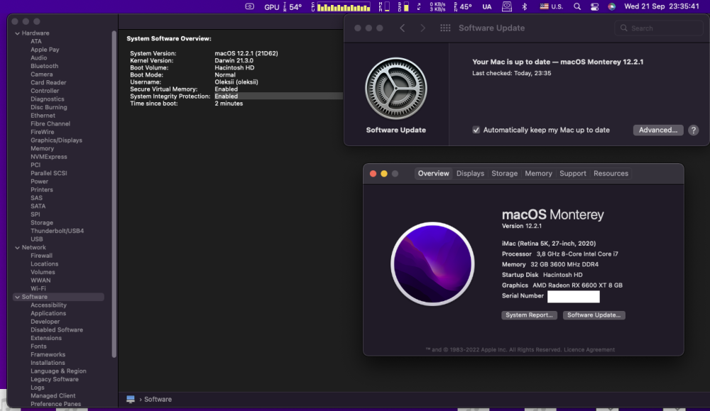Viewport: 710px width, 411px height.
Task: Select Firewall under Network
Action: tap(41, 256)
